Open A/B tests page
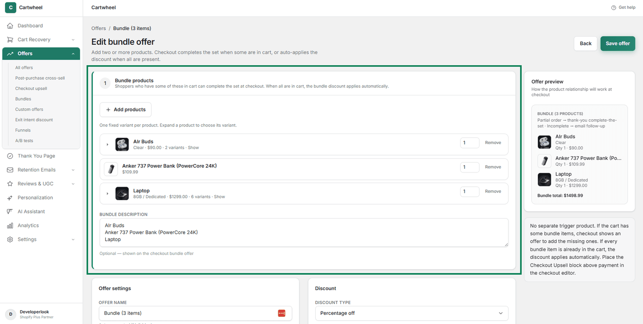This screenshot has width=643, height=324. click(x=24, y=141)
